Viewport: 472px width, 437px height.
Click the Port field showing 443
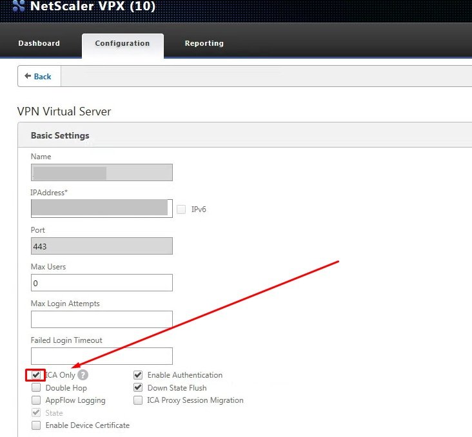(x=101, y=246)
